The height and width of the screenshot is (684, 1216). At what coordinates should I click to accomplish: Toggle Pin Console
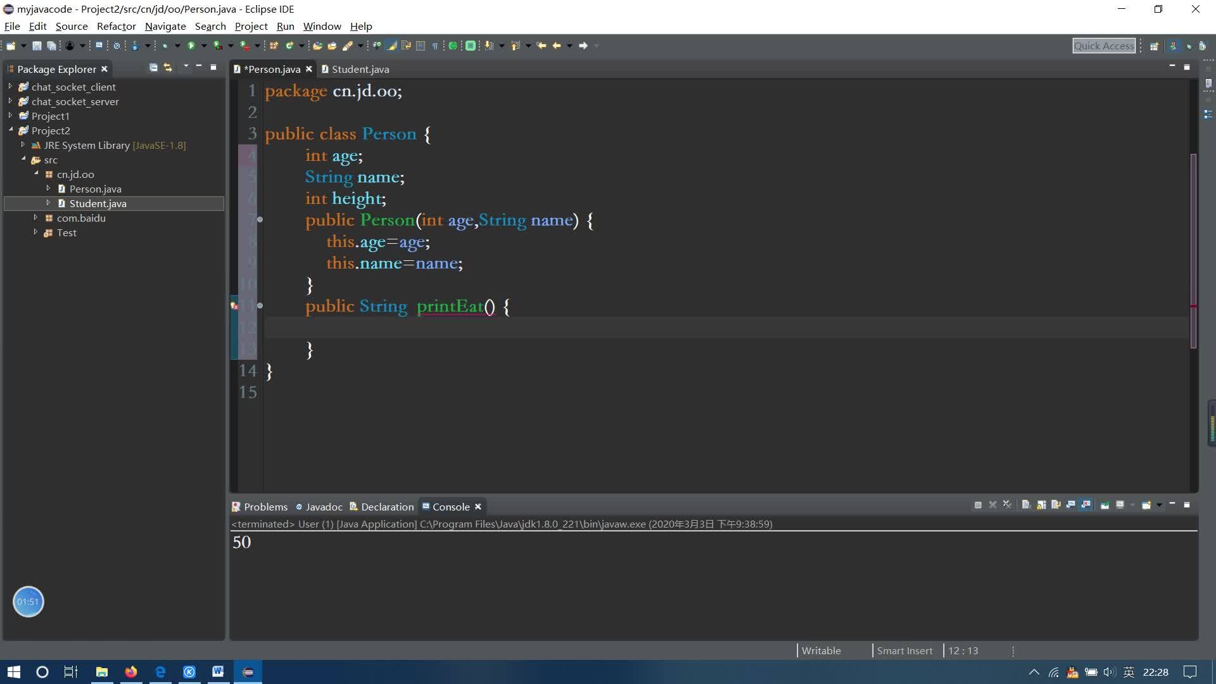tap(1105, 505)
